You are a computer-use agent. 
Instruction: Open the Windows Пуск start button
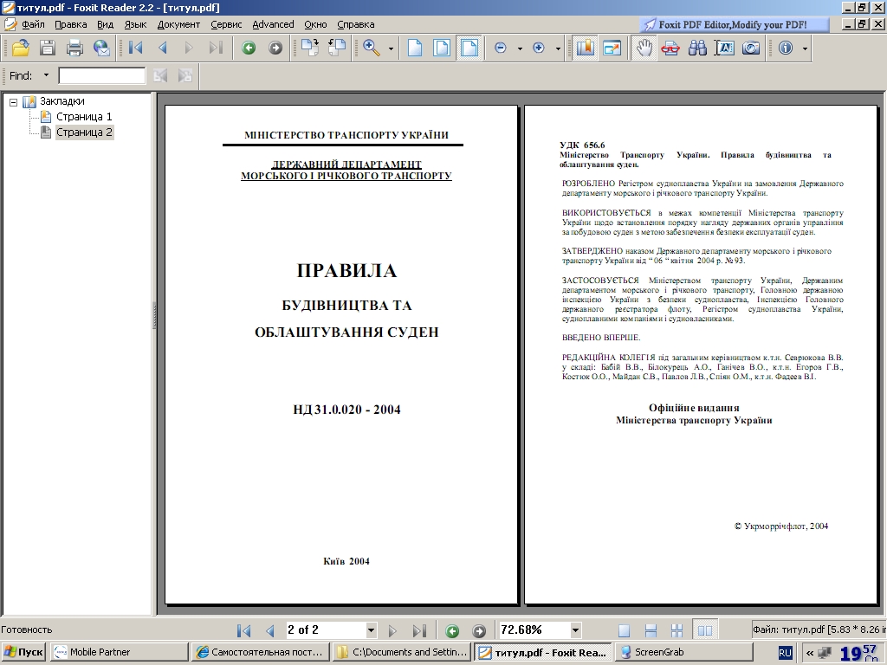click(x=23, y=652)
